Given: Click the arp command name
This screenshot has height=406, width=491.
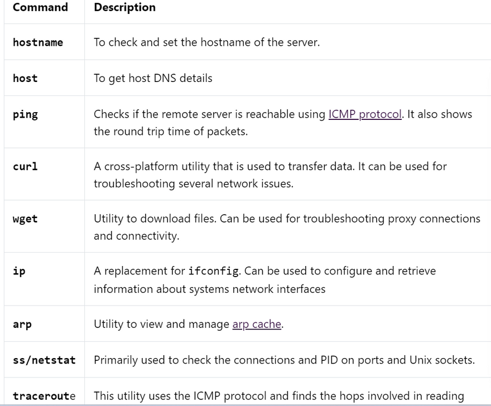Looking at the screenshot, I should pyautogui.click(x=22, y=324).
